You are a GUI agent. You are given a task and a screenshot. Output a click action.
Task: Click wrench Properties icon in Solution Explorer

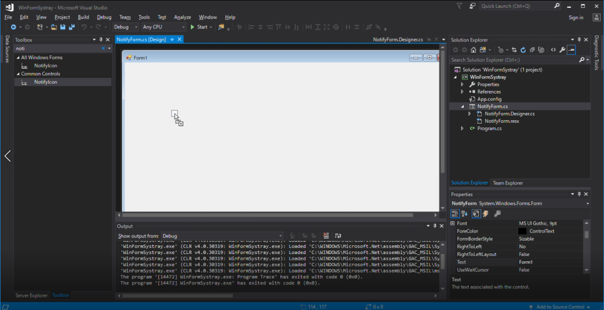(x=562, y=50)
